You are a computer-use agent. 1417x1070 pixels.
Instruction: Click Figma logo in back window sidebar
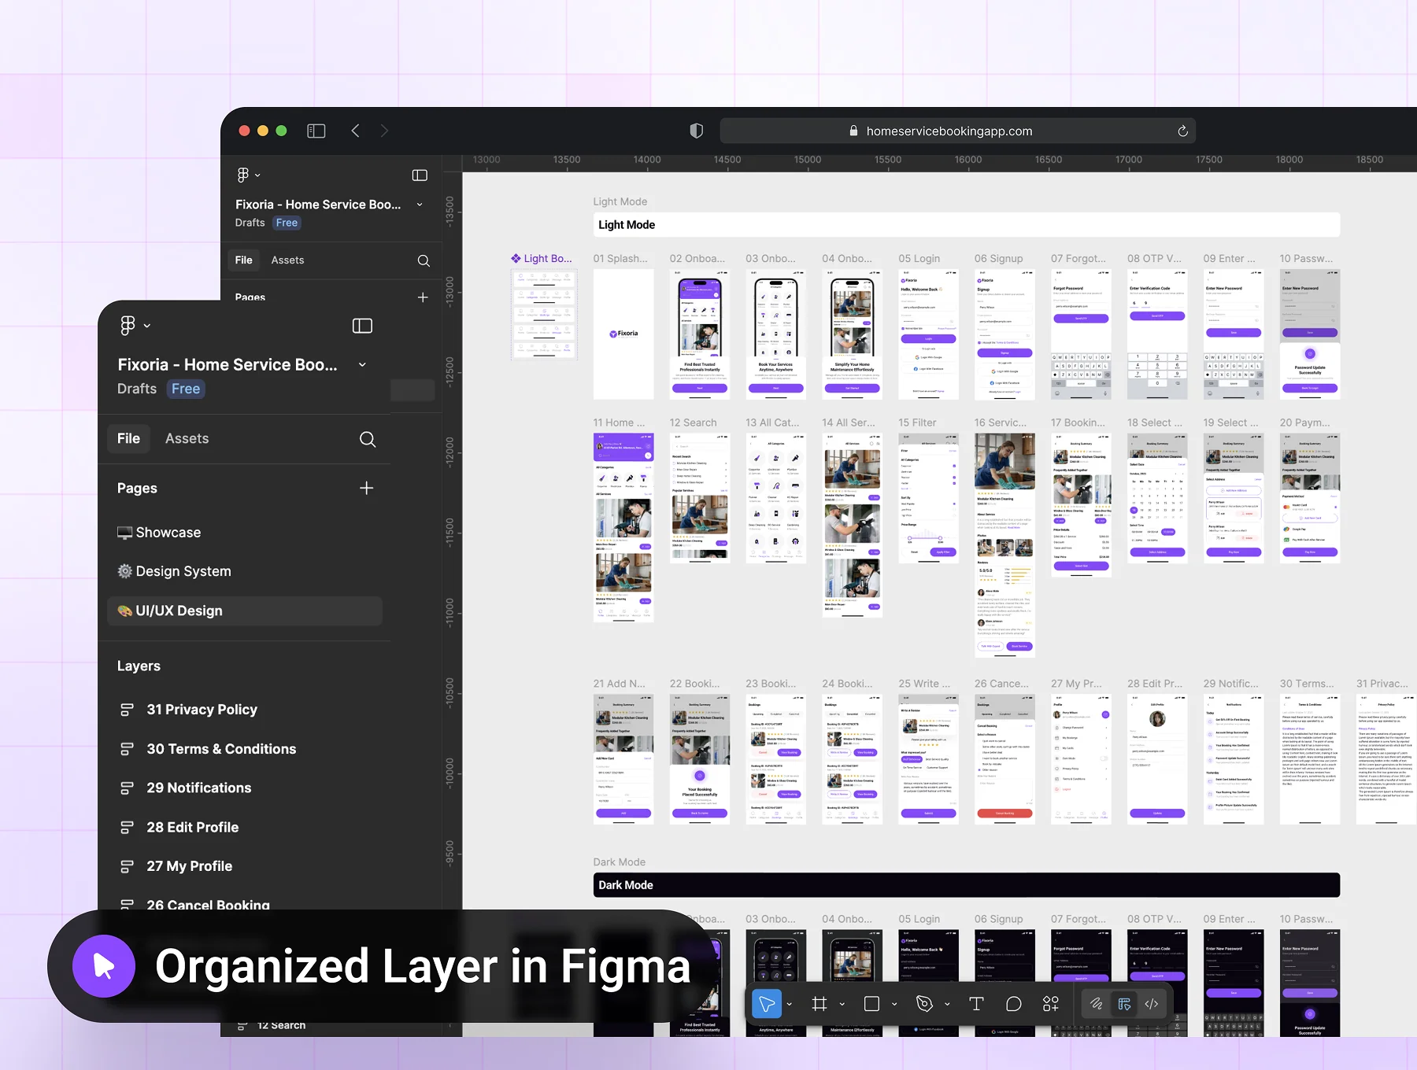[243, 175]
